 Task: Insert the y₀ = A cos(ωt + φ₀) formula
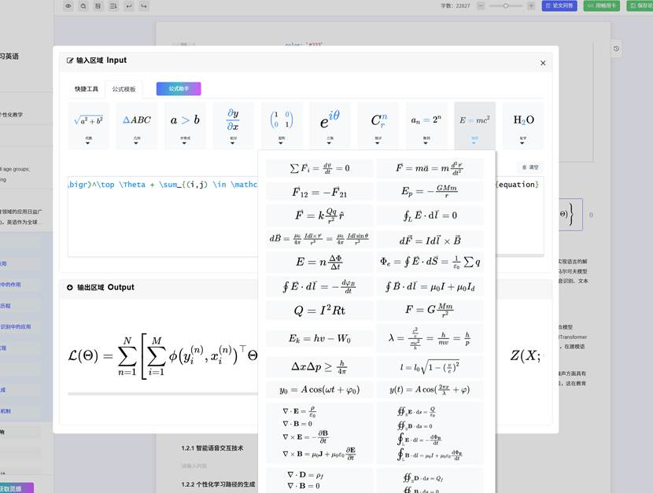[319, 390]
